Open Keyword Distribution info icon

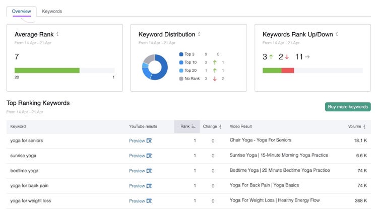click(199, 34)
